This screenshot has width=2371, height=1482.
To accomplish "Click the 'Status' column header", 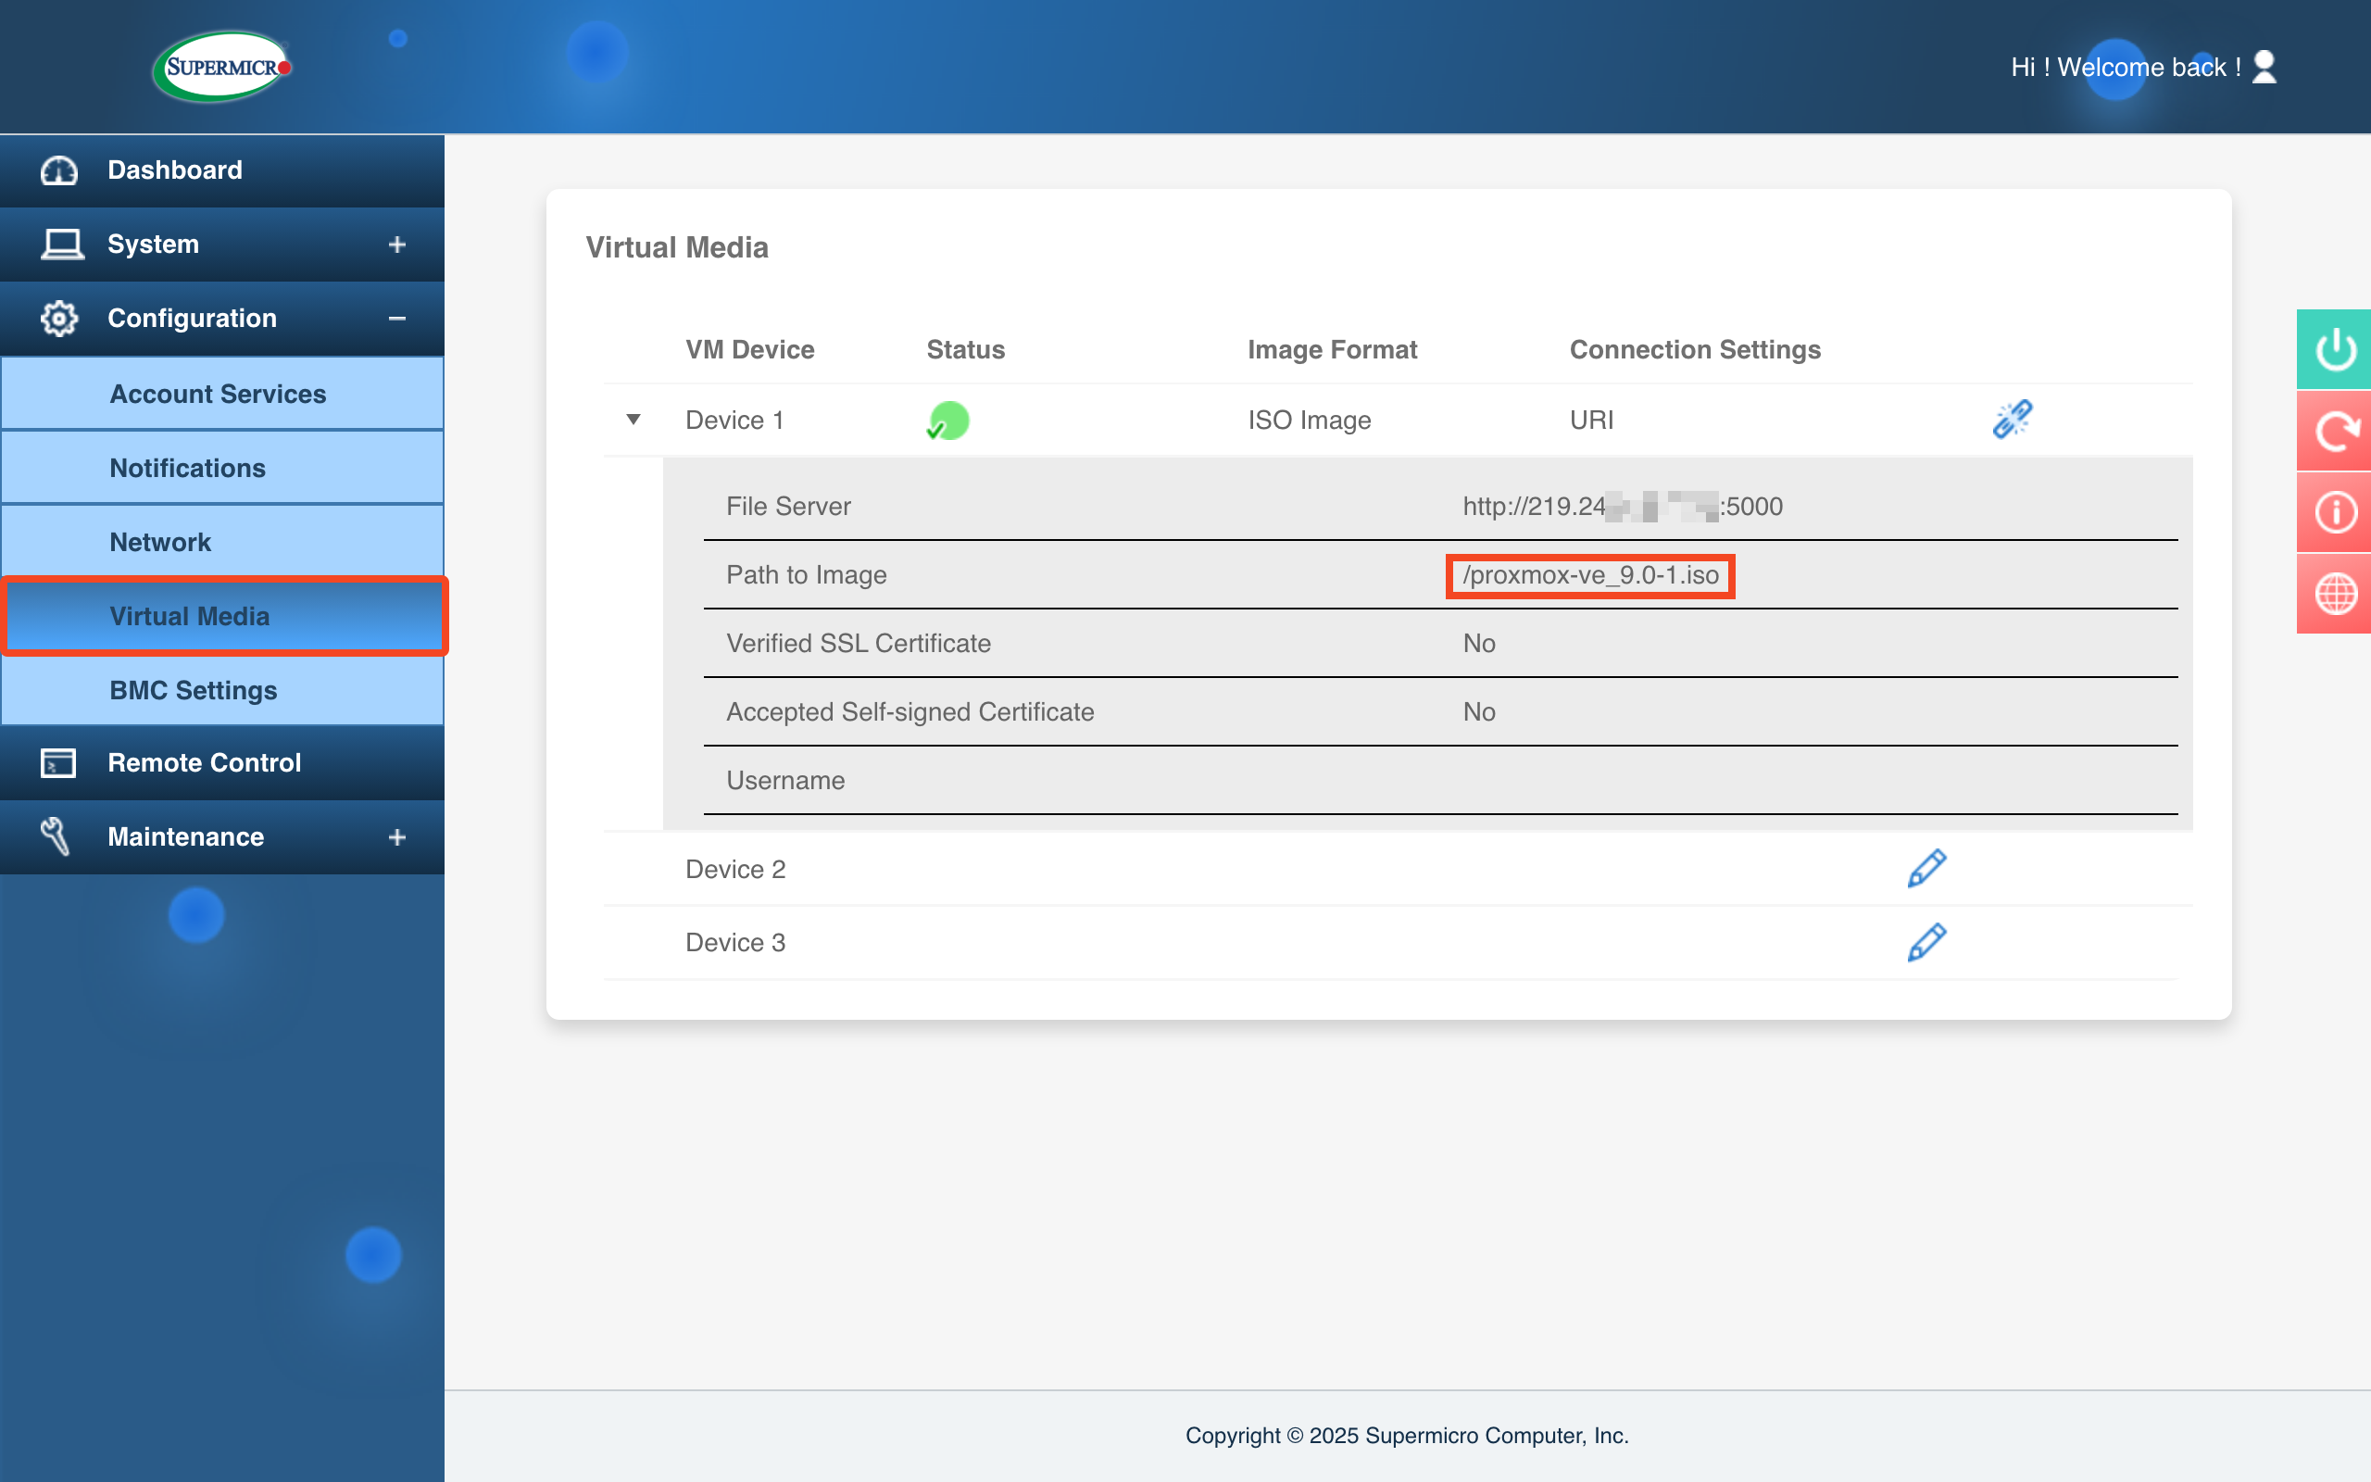I will coord(965,350).
